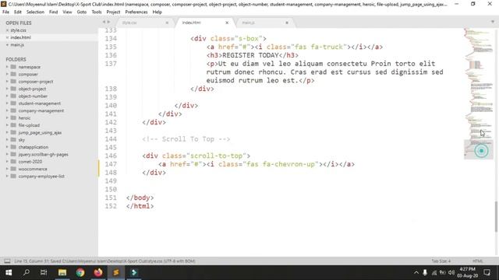The image size is (499, 280).
Task: Show hidden system tray icons
Action: 416,273
